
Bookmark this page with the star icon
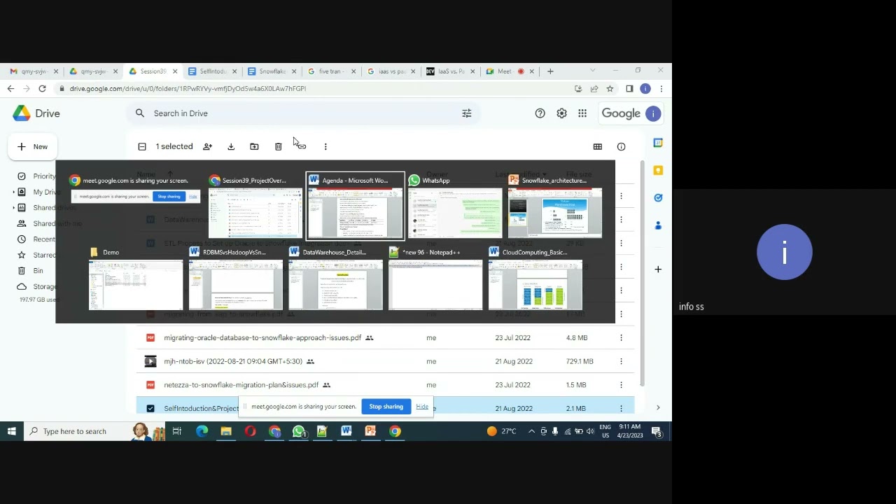click(610, 89)
